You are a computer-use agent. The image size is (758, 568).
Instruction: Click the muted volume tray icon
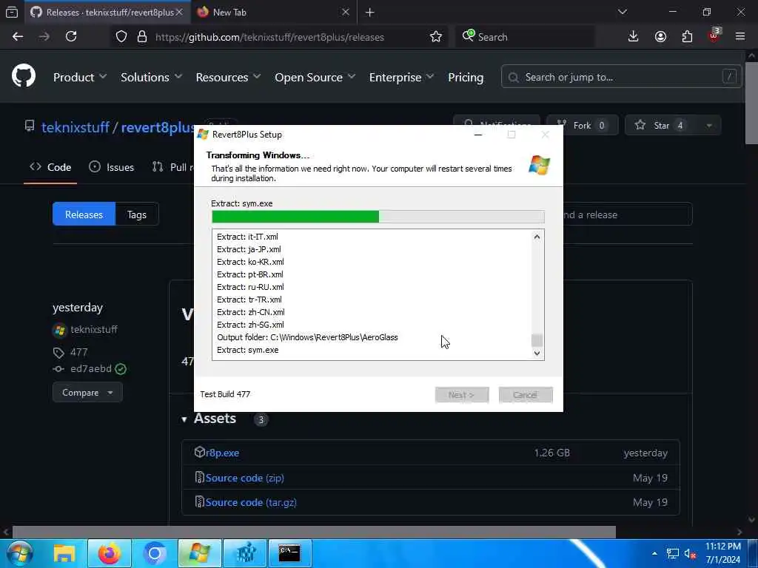(x=690, y=553)
